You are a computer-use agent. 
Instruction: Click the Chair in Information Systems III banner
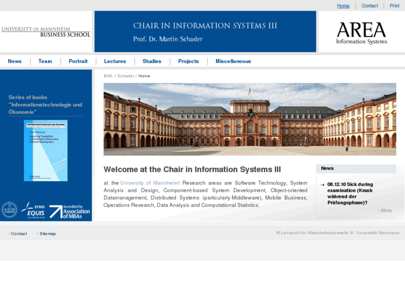[205, 32]
